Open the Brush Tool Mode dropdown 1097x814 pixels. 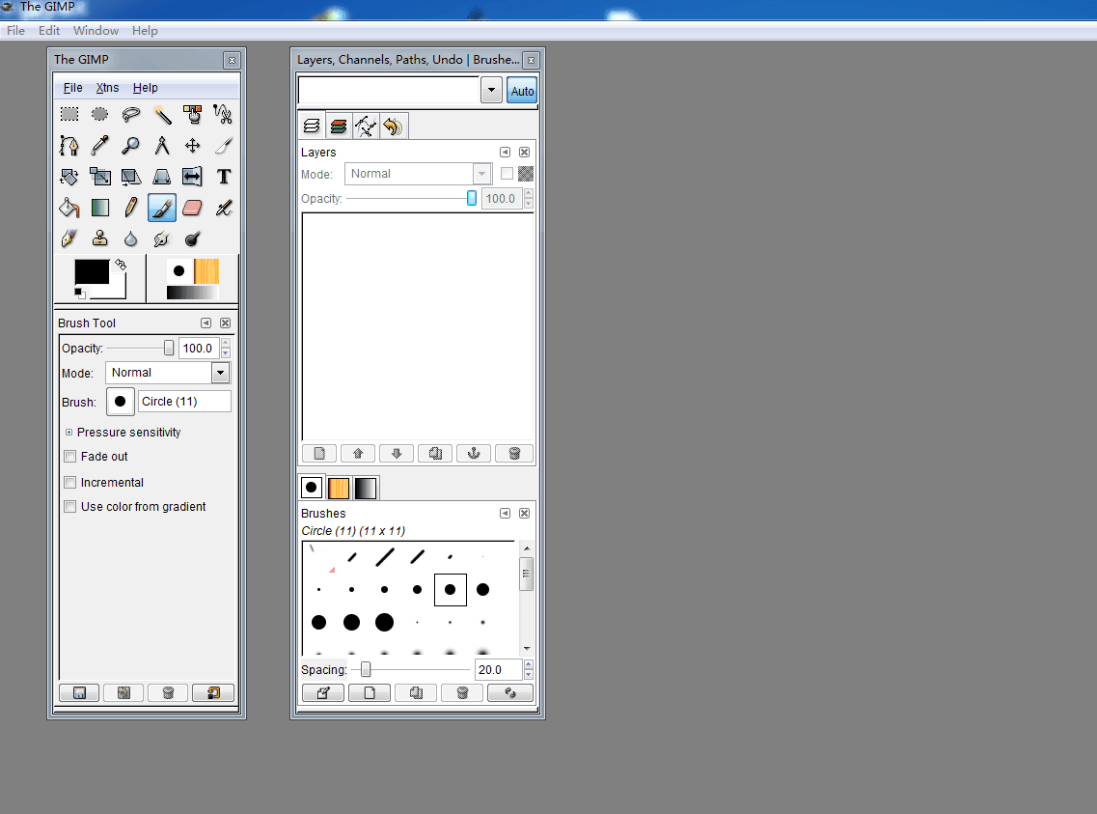(220, 373)
